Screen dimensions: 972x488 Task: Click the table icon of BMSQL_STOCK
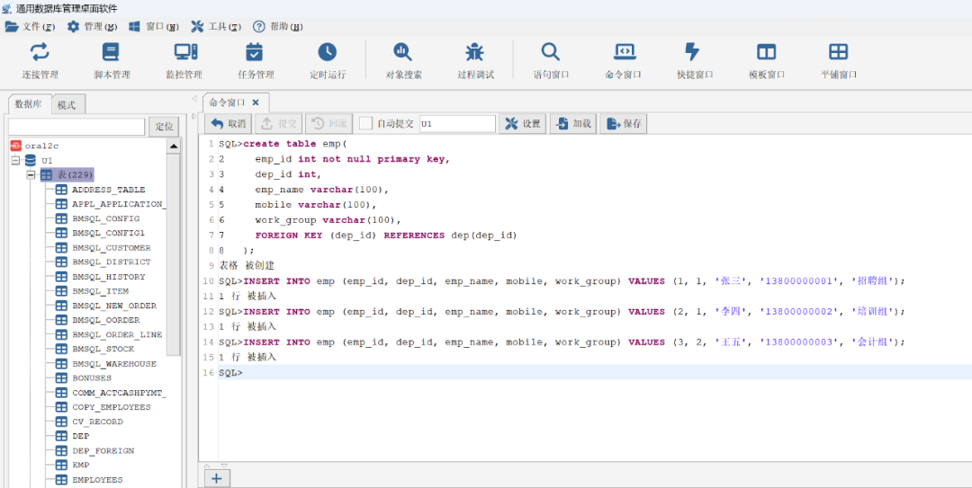61,349
